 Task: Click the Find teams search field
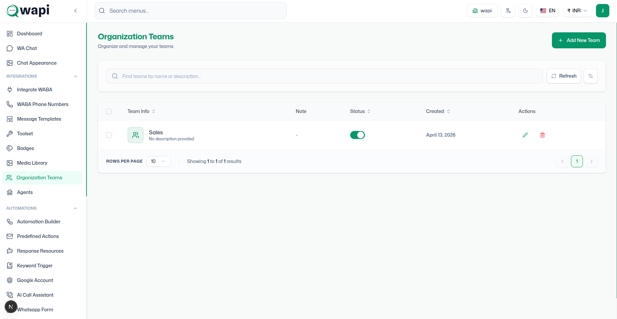point(325,76)
